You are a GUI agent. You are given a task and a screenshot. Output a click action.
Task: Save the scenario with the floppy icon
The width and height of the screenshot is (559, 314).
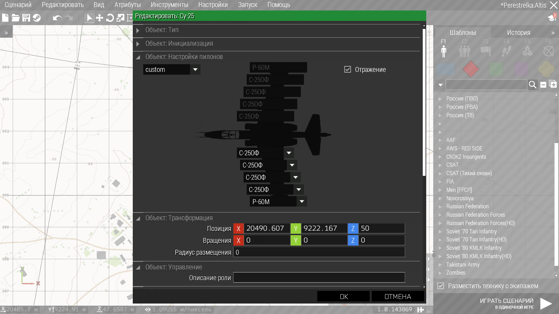pyautogui.click(x=26, y=18)
